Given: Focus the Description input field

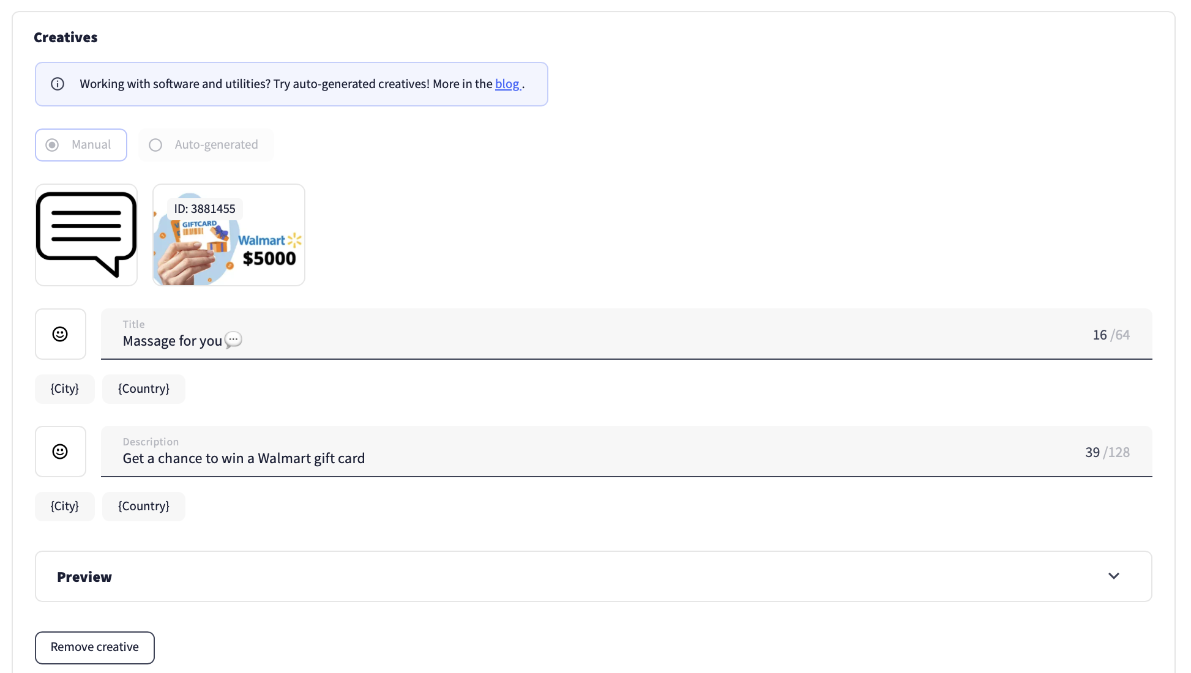Looking at the screenshot, I should [x=627, y=452].
